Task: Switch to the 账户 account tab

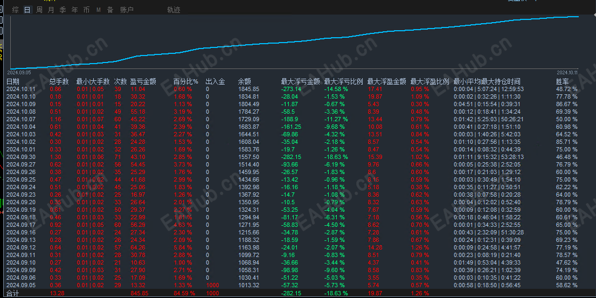Action: (x=127, y=10)
